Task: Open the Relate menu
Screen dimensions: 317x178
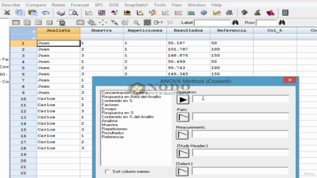Action: pyautogui.click(x=58, y=5)
